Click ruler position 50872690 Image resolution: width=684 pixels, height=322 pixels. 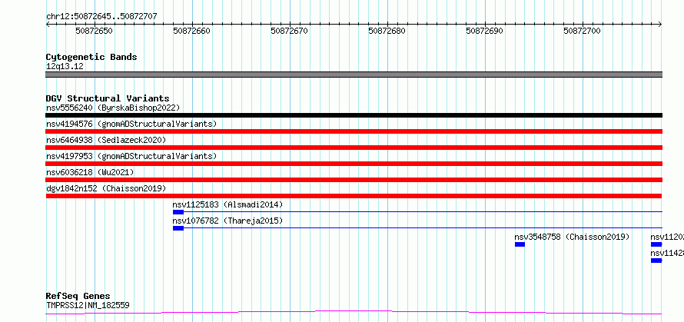(x=485, y=31)
